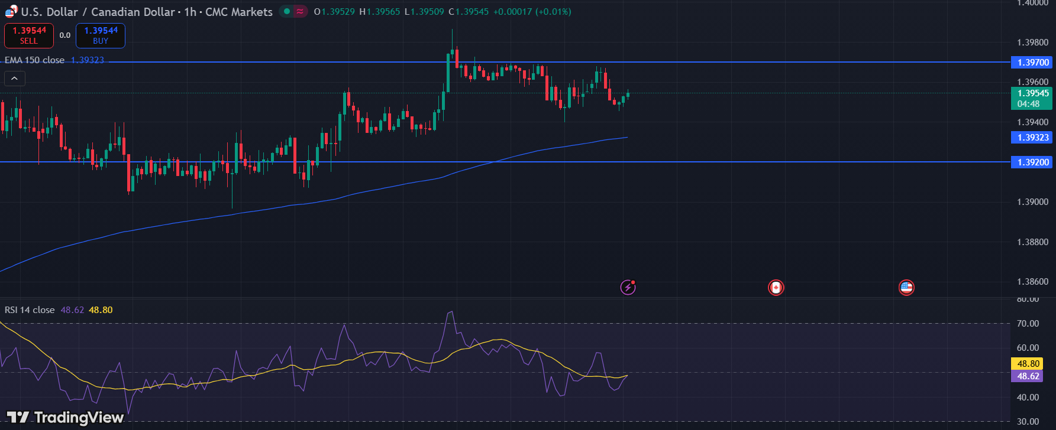Open the Canada flag economic event
The image size is (1056, 430).
(776, 288)
